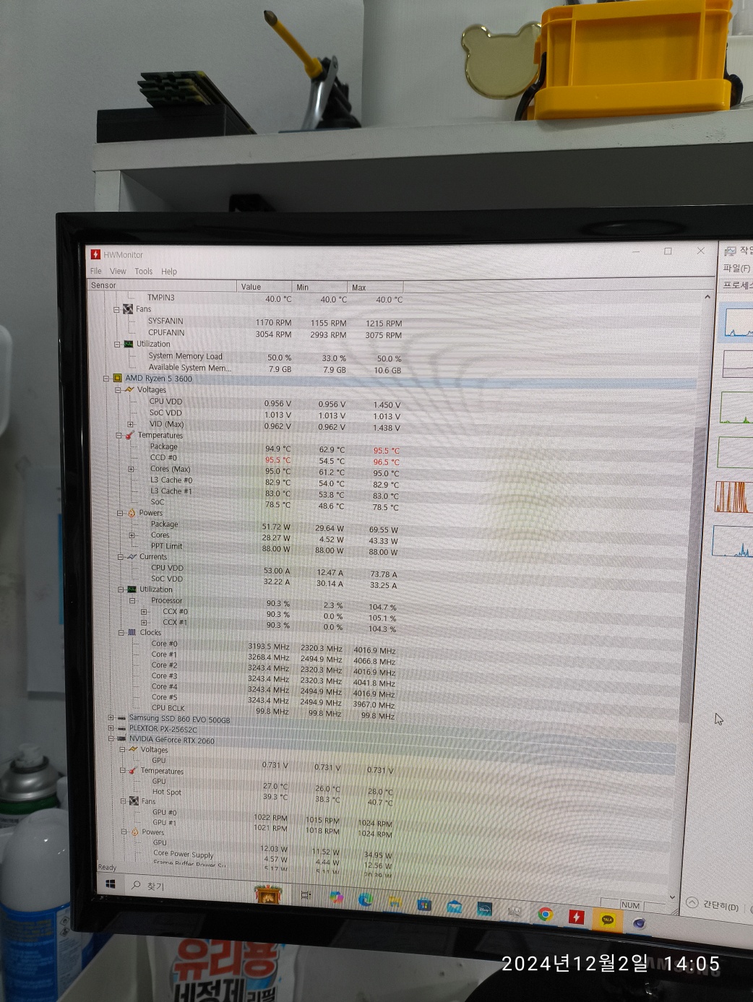Image resolution: width=753 pixels, height=1002 pixels.
Task: Collapse the Processor utilization subtree
Action: coord(132,600)
